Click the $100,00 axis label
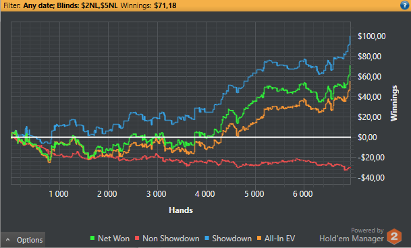 pyautogui.click(x=372, y=36)
